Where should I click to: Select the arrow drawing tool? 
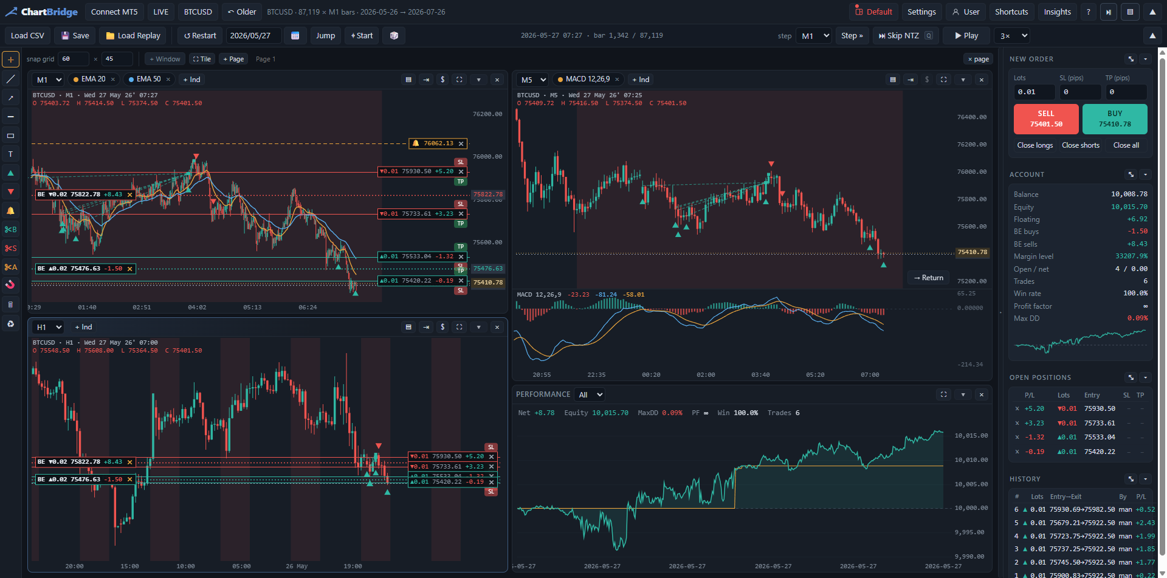click(x=10, y=97)
